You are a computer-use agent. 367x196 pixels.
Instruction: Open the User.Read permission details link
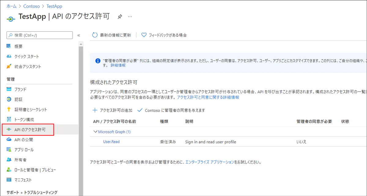[x=111, y=141]
